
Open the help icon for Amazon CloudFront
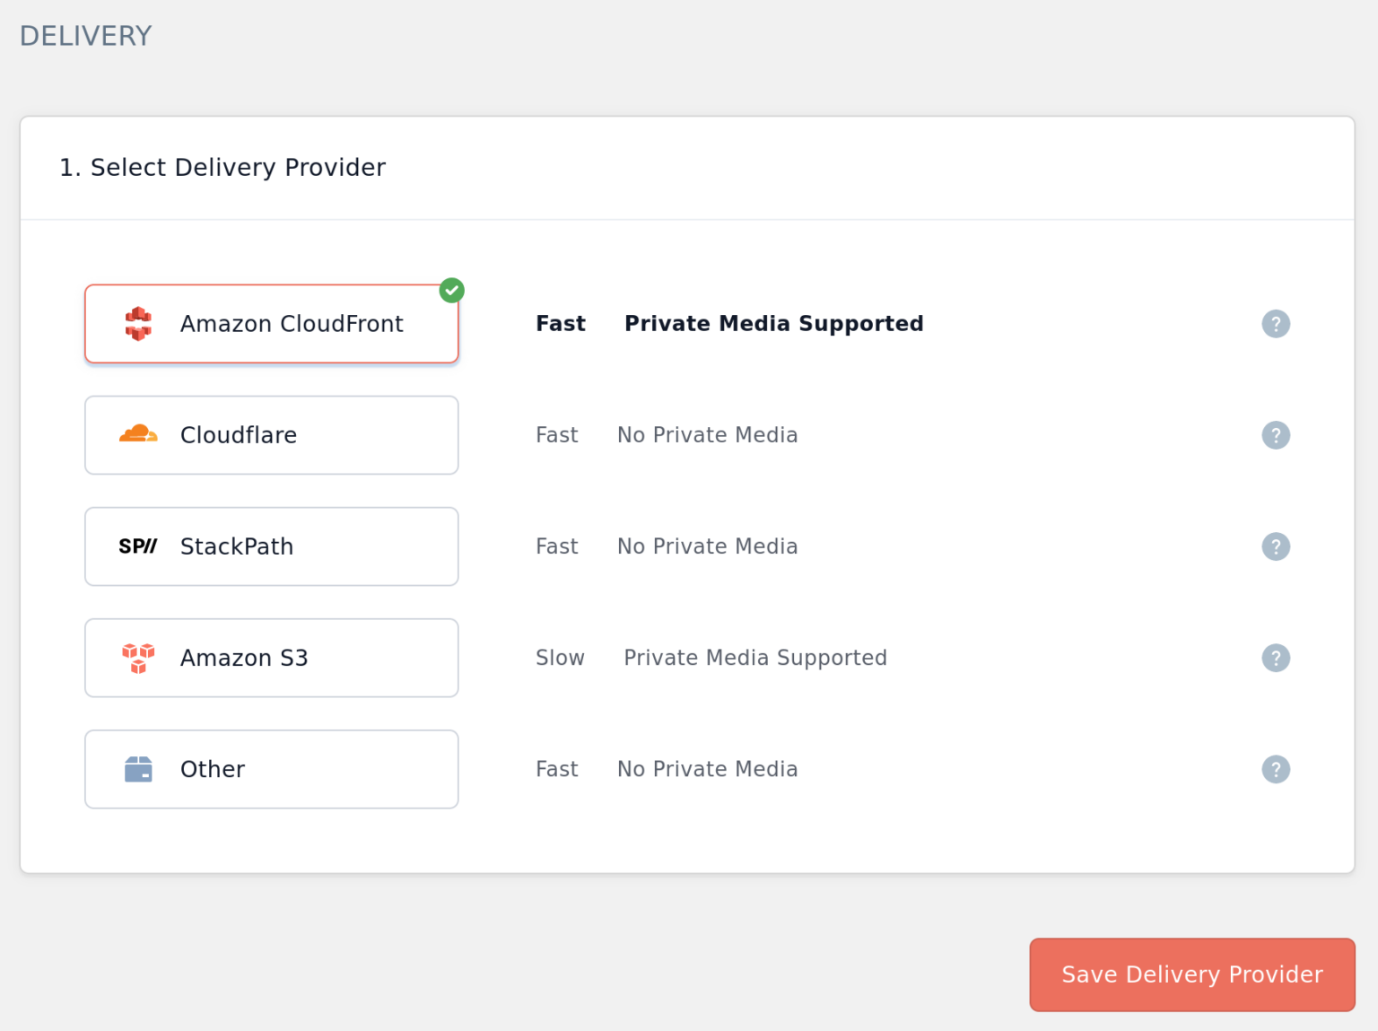coord(1276,324)
